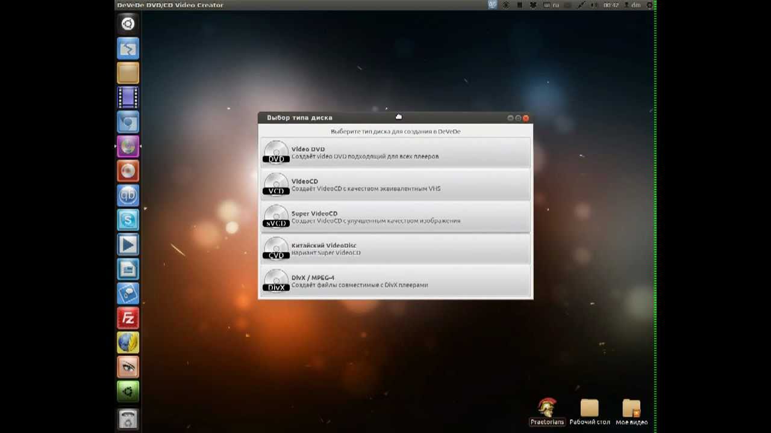This screenshot has width=771, height=433.
Task: Minimize the Выбор типа диска dialog
Action: [511, 118]
